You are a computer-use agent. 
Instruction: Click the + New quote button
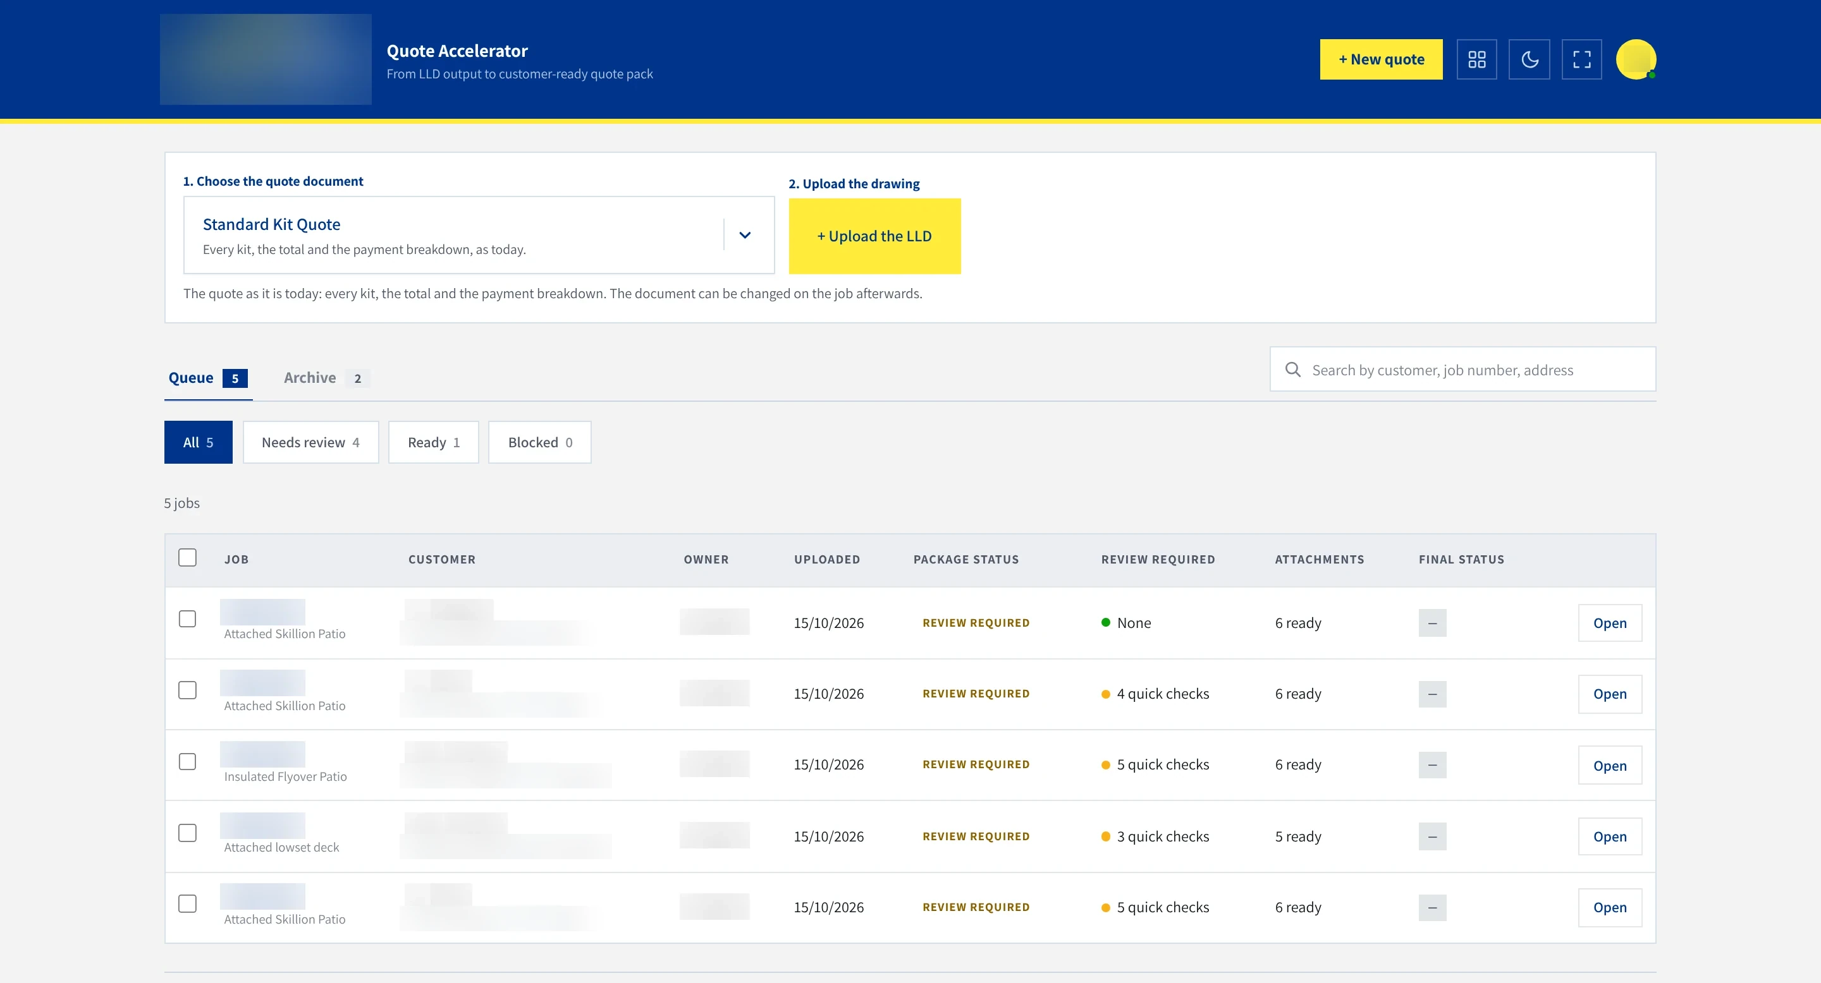pos(1382,59)
